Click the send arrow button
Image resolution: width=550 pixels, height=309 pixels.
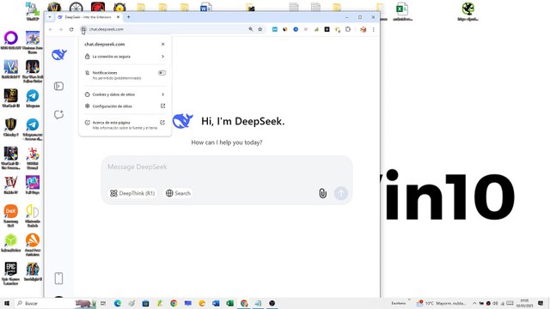tap(341, 193)
